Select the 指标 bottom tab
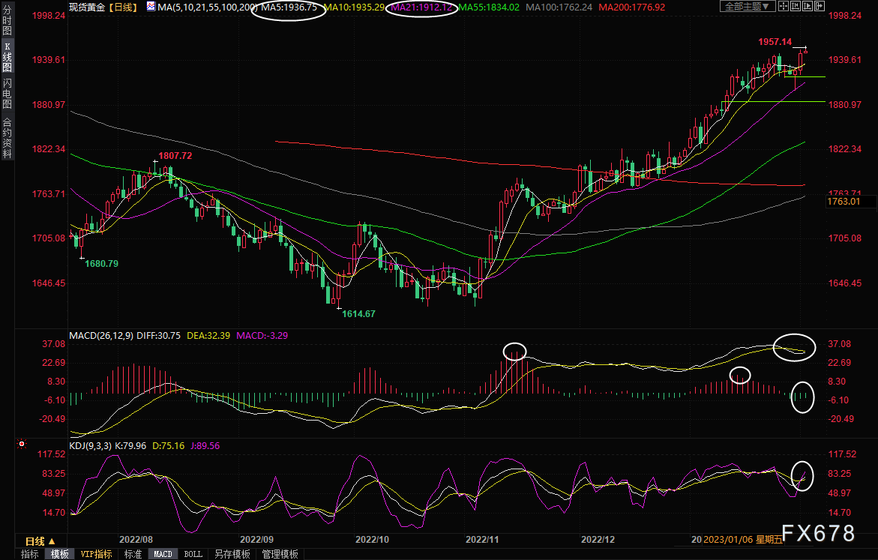This screenshot has width=878, height=560. [30, 554]
